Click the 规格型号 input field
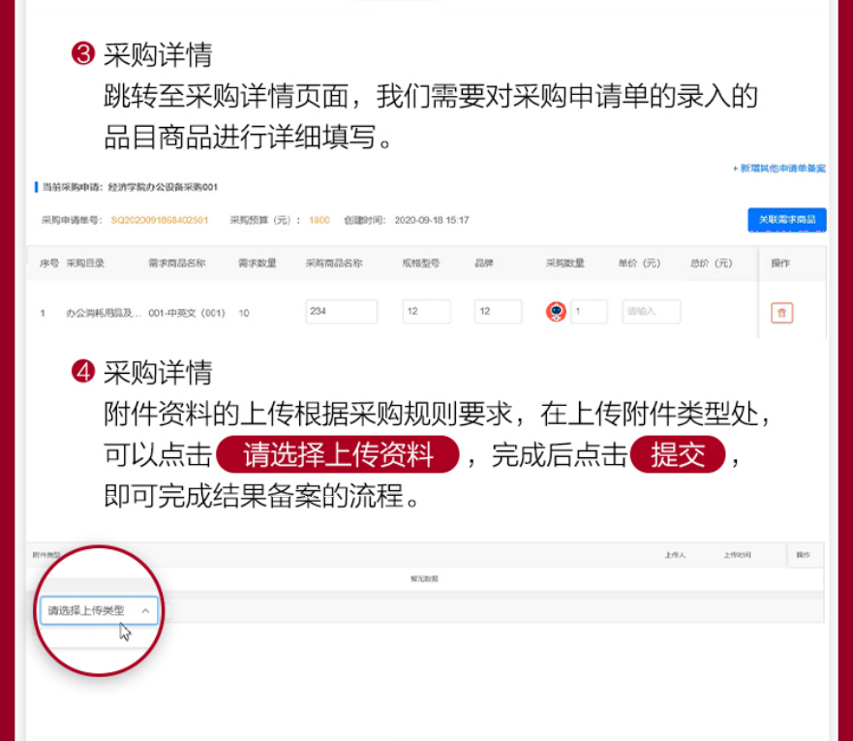 tap(426, 311)
